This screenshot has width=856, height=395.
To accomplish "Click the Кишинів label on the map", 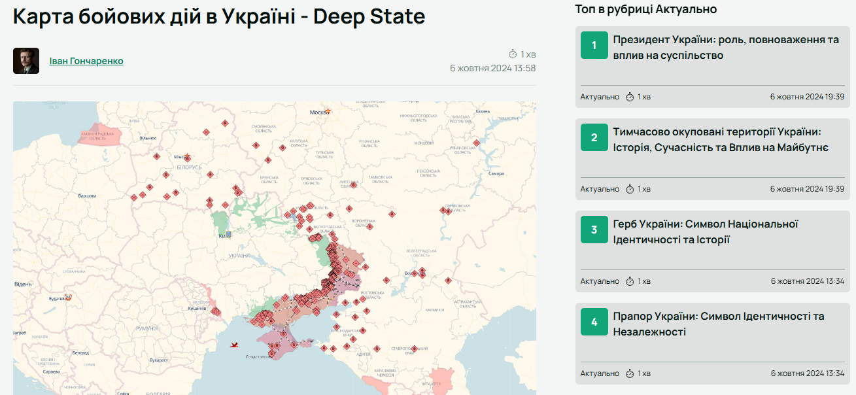I will [x=197, y=308].
